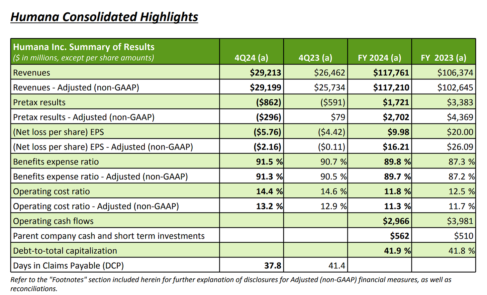Image resolution: width=487 pixels, height=295 pixels.
Task: Click the 'FY 2024 (a)' column header
Action: [379, 58]
